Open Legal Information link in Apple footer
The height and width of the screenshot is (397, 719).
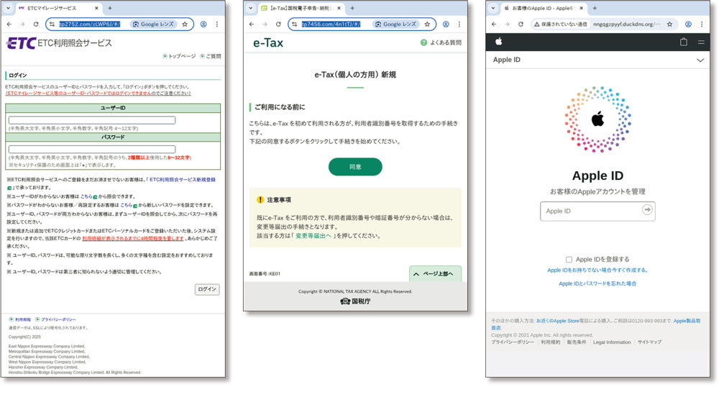[x=612, y=342]
